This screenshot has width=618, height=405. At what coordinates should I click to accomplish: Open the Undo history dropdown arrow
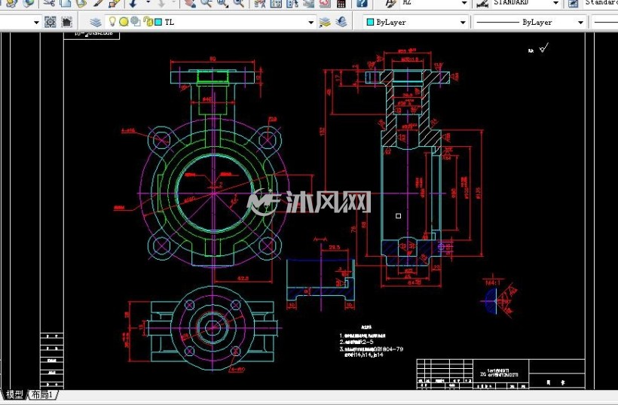click(x=148, y=3)
